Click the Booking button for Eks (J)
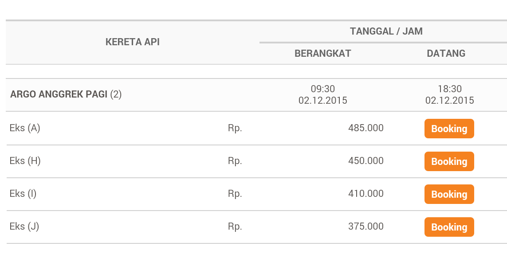This screenshot has width=507, height=266. tap(449, 227)
